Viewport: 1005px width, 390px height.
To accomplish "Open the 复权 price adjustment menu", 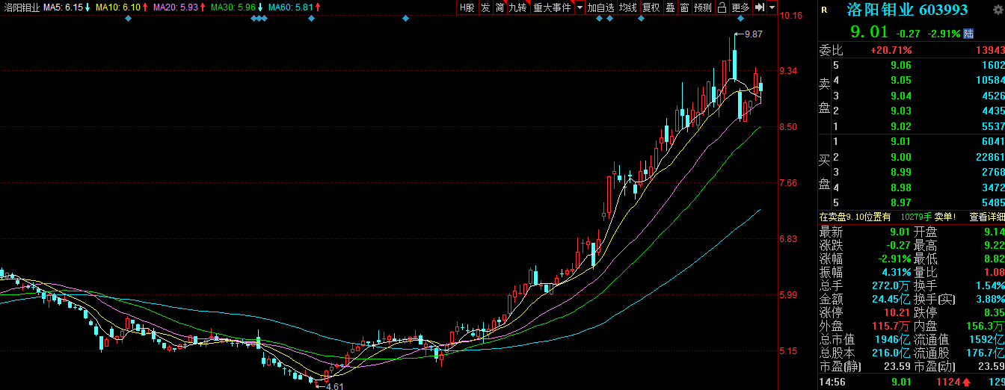I will 651,7.
